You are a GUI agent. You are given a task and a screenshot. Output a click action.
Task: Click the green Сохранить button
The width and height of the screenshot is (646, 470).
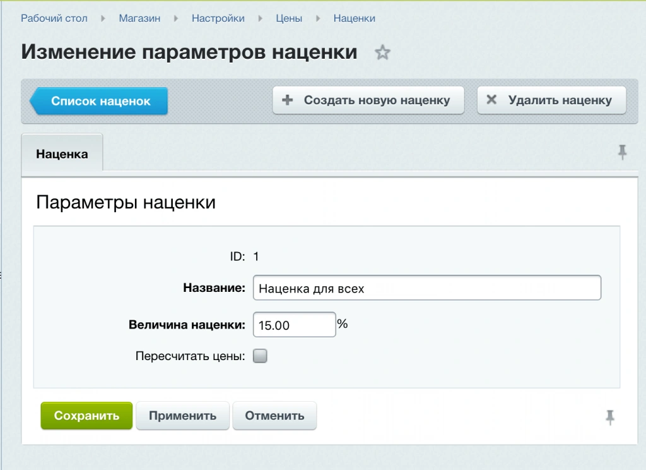coord(86,416)
